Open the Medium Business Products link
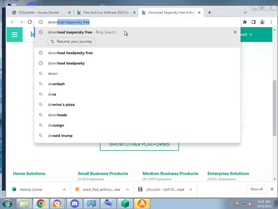 coord(170,173)
